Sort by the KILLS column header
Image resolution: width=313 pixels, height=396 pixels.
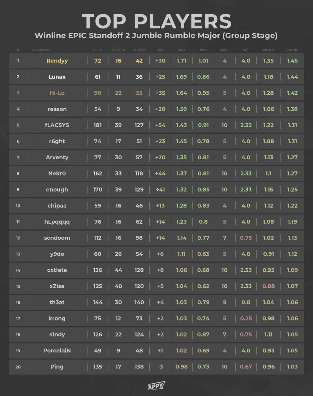pos(98,50)
